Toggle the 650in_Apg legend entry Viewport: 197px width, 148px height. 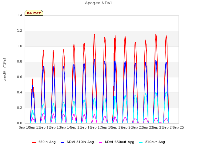44,142
